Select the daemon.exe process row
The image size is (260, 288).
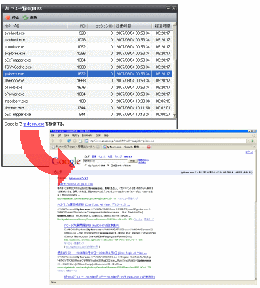[88, 81]
